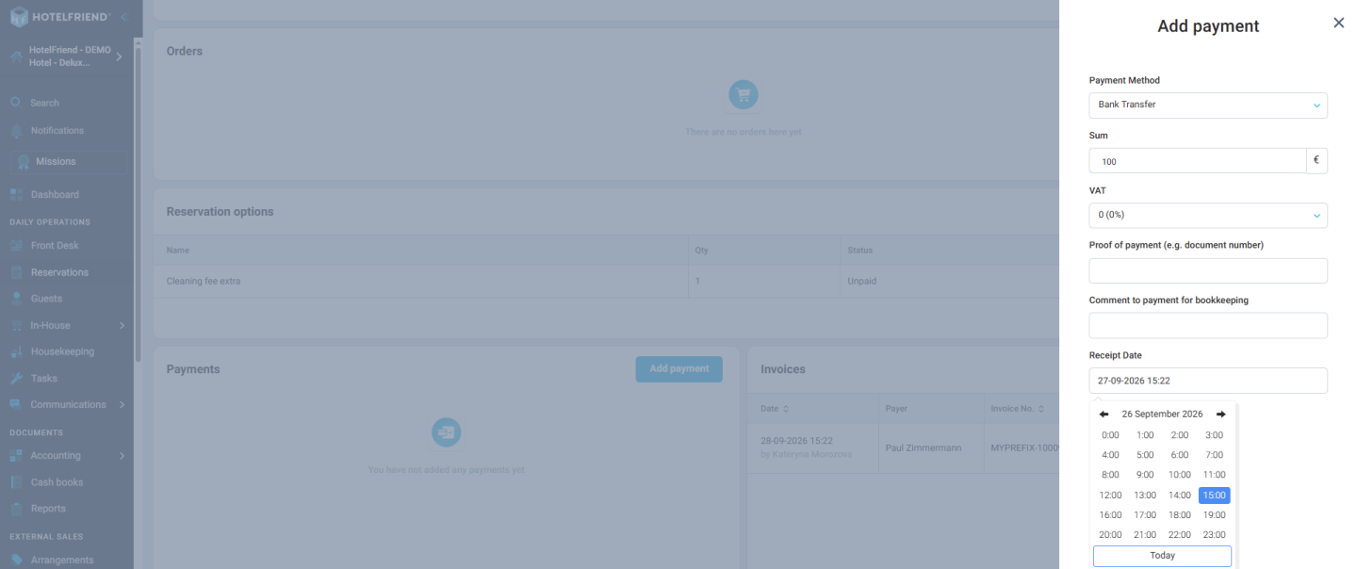Open the Payment Method dropdown
Screen dimensions: 1357x569
click(1208, 105)
